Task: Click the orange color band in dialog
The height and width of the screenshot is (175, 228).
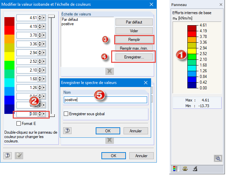Action: pos(9,39)
